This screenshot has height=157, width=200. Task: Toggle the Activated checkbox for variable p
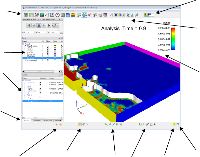41,93
